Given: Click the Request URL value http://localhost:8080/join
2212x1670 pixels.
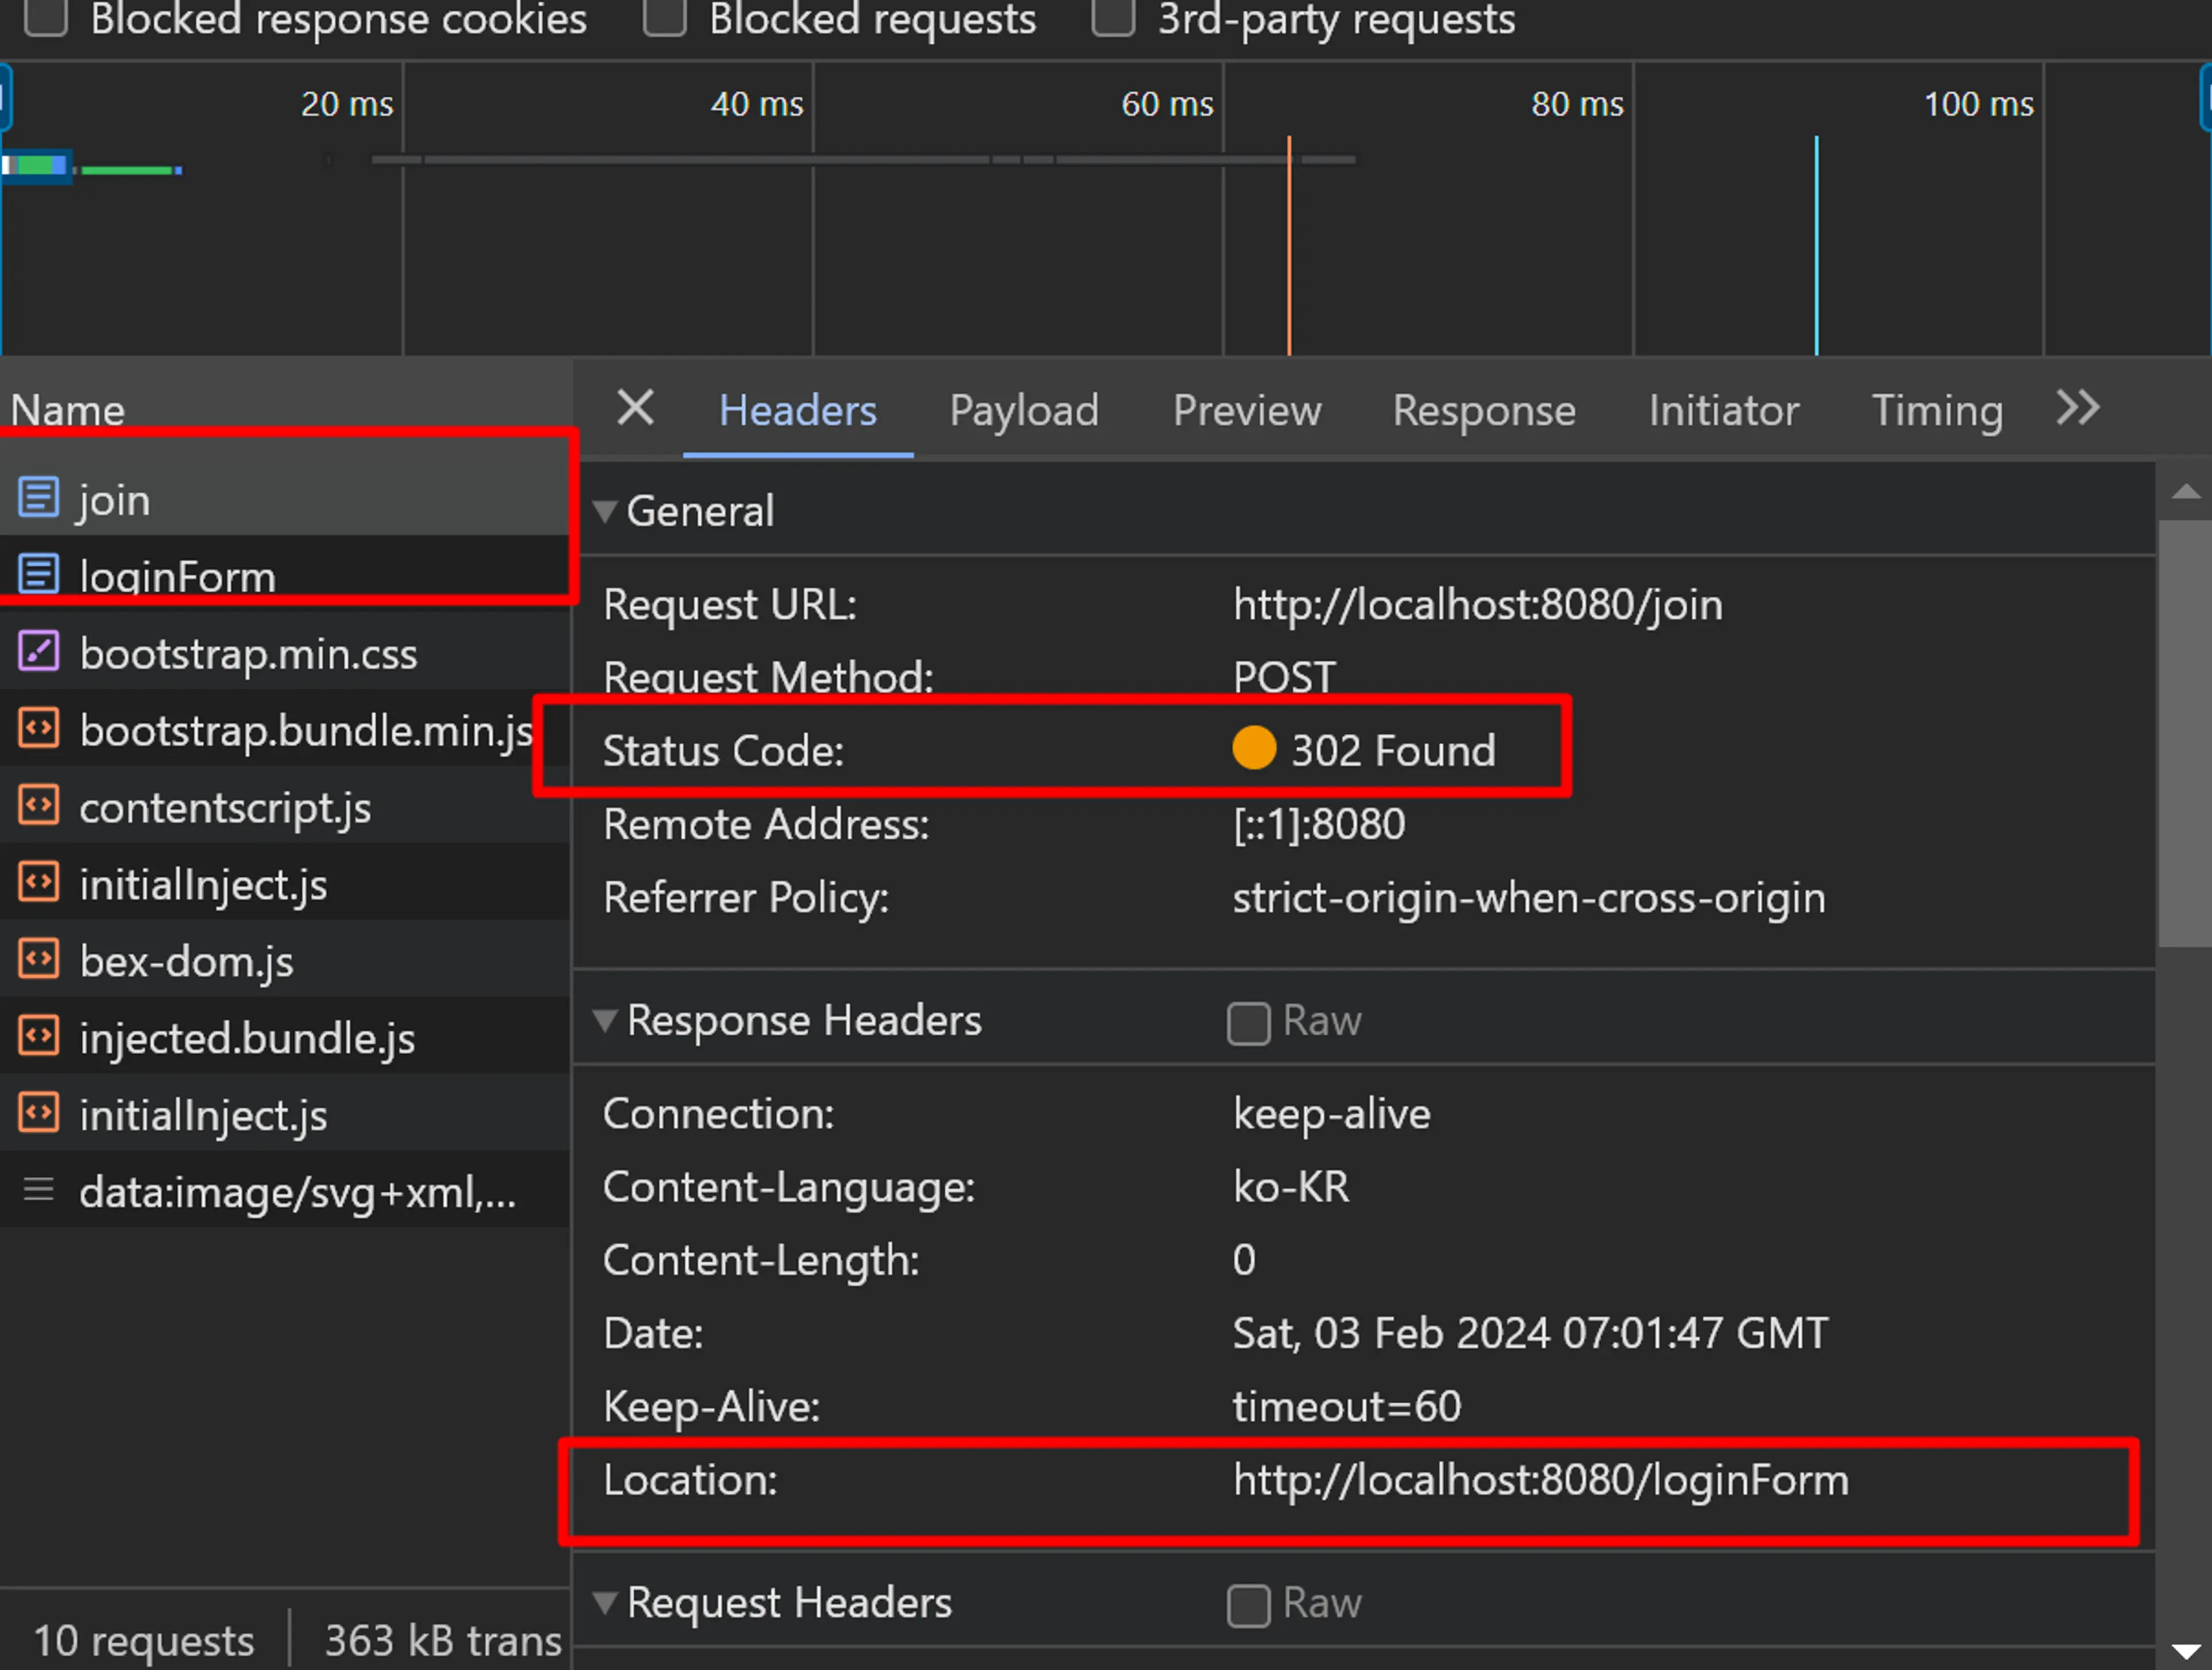Looking at the screenshot, I should (x=1477, y=605).
